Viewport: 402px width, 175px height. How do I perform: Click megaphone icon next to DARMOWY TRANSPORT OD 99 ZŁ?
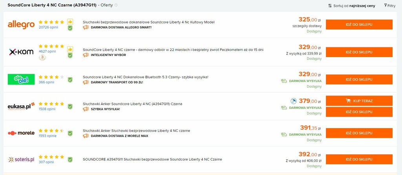pos(86,82)
